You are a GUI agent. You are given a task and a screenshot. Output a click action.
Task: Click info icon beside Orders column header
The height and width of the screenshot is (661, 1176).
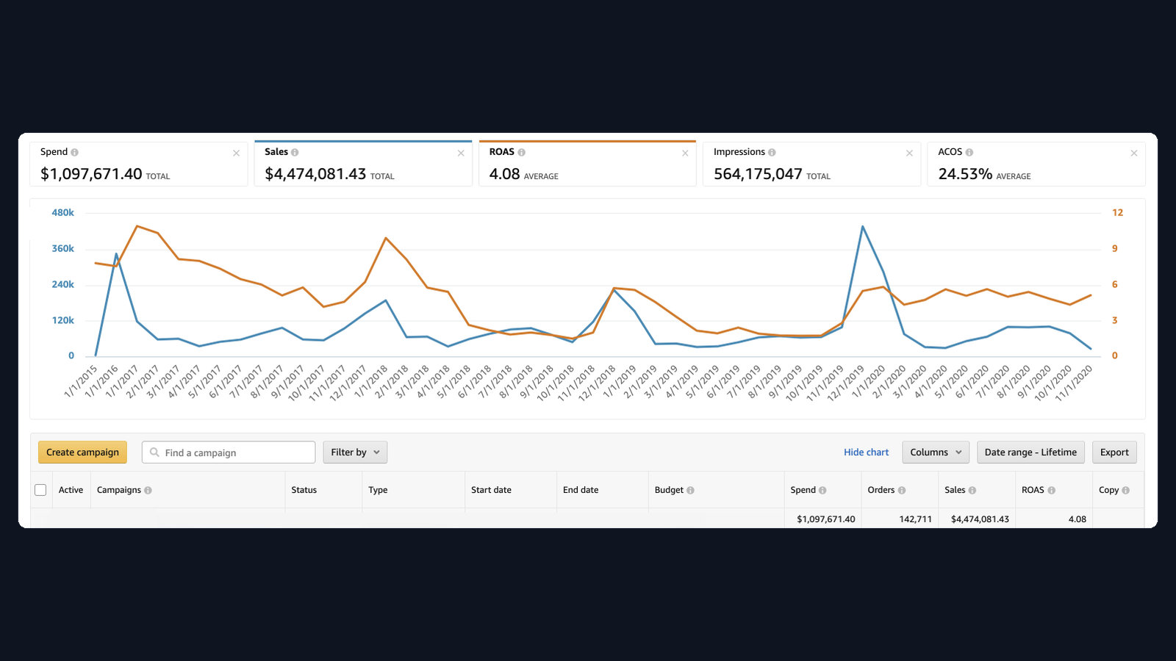(x=902, y=490)
